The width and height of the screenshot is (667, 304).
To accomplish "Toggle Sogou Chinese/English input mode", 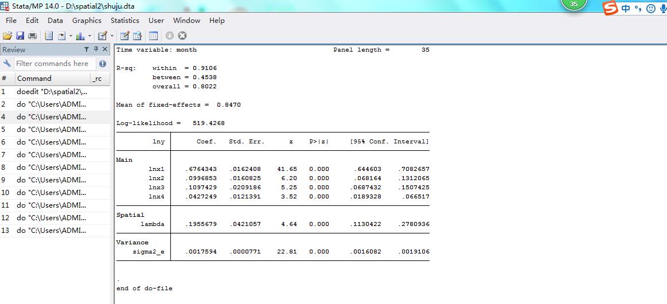I will [626, 8].
